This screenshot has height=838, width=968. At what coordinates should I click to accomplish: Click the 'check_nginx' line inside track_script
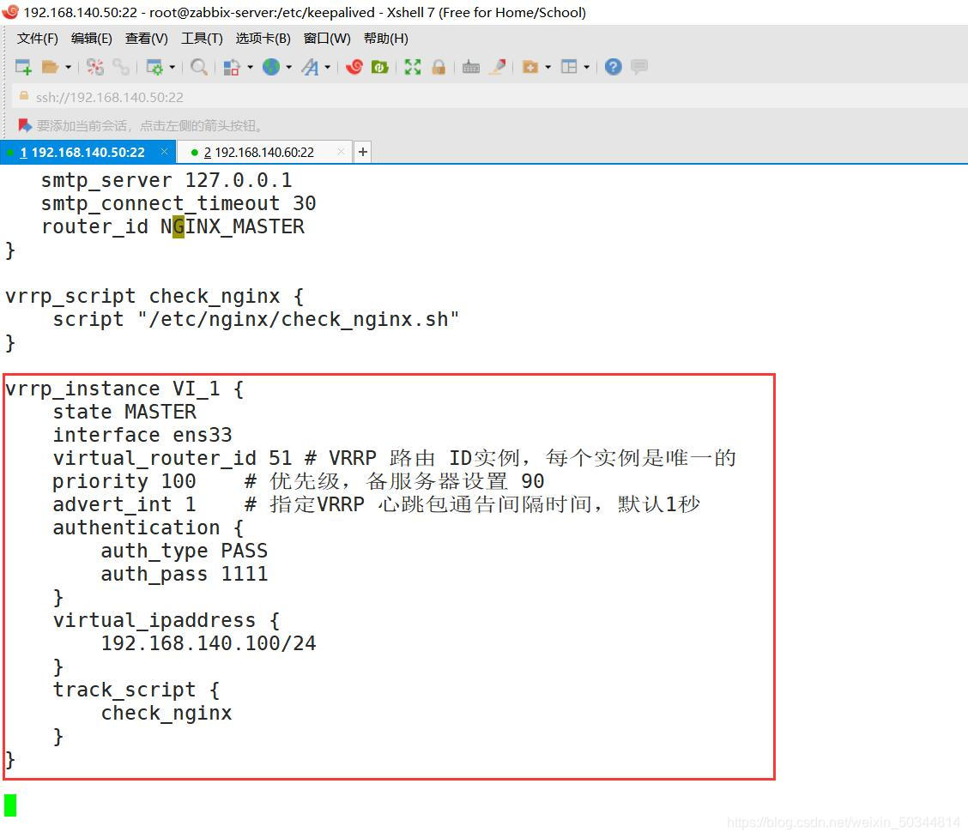coord(166,713)
